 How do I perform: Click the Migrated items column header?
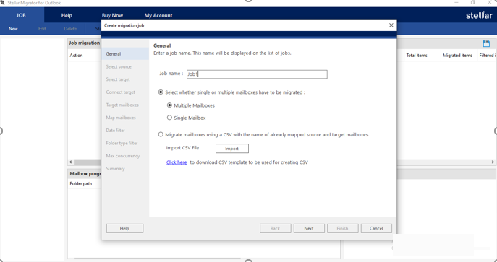(x=457, y=55)
